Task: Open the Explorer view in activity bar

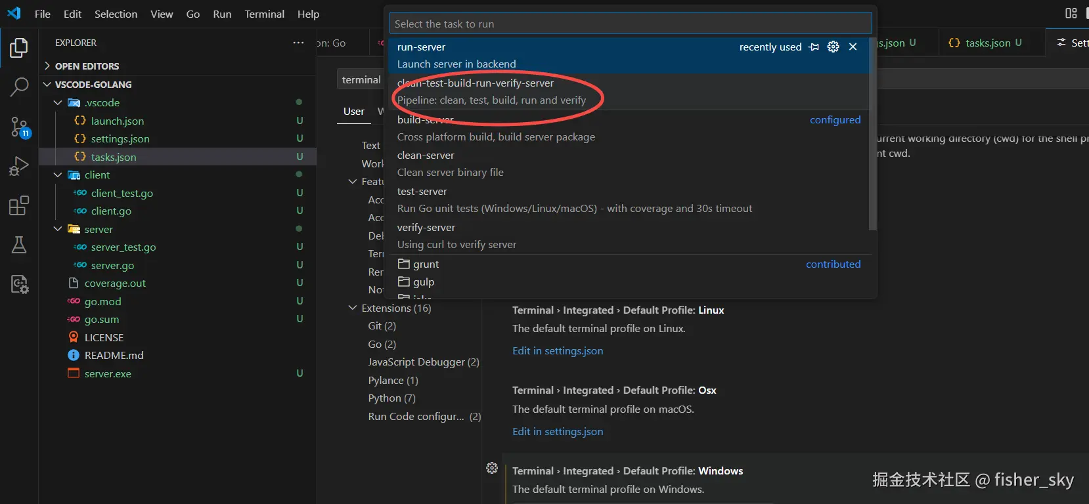Action: (19, 48)
